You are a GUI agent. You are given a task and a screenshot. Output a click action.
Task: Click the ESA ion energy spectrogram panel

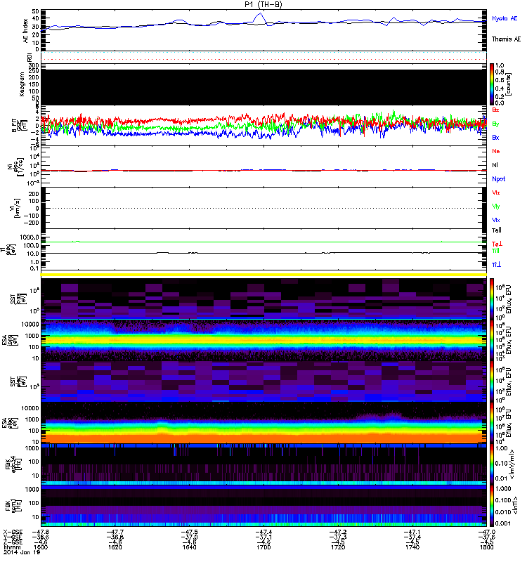tap(263, 341)
